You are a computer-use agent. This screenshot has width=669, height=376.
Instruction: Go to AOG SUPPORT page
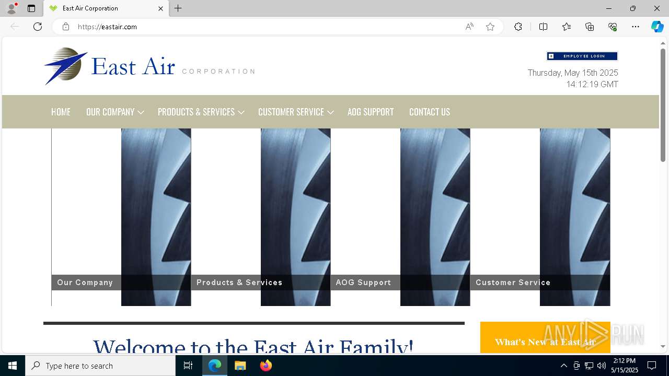pos(371,112)
